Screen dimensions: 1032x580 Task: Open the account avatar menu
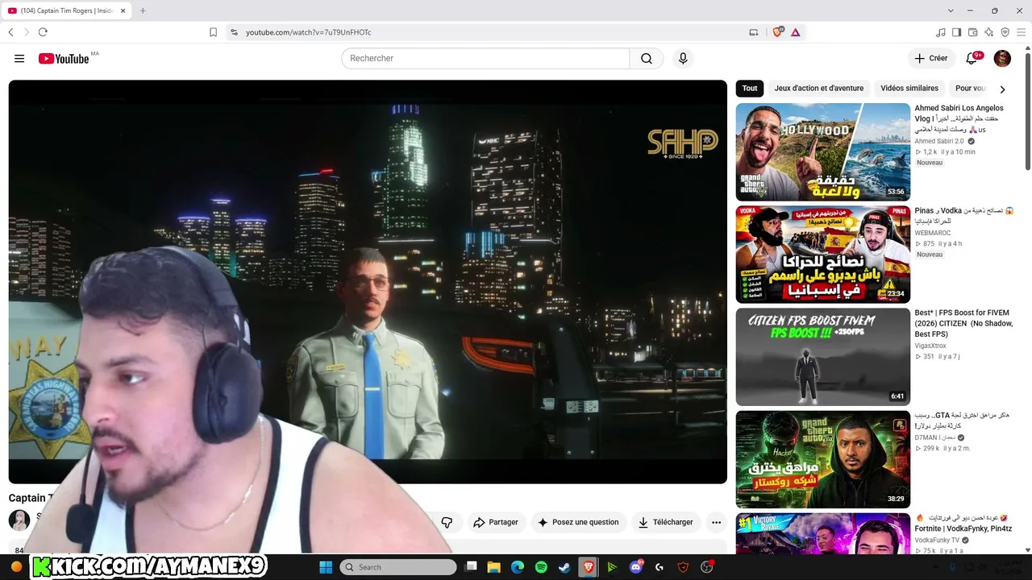pyautogui.click(x=1002, y=58)
